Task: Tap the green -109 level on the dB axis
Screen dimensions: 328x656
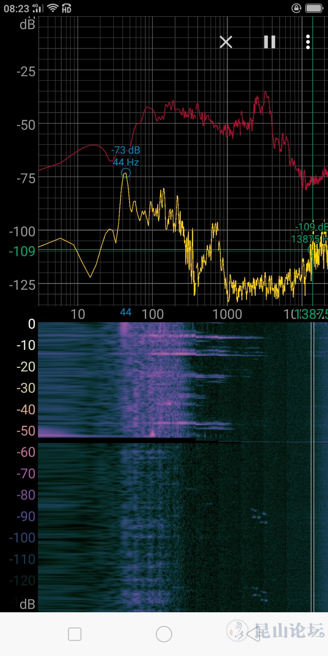Action: 22,251
